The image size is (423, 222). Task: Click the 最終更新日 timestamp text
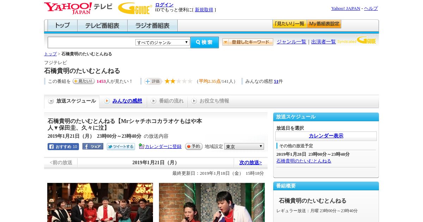218,173
